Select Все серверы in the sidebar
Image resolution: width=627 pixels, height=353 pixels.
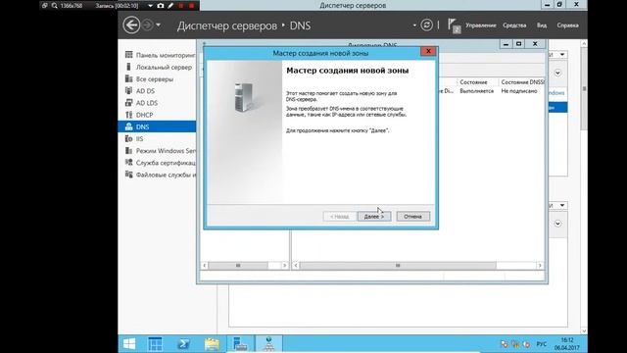click(x=157, y=78)
